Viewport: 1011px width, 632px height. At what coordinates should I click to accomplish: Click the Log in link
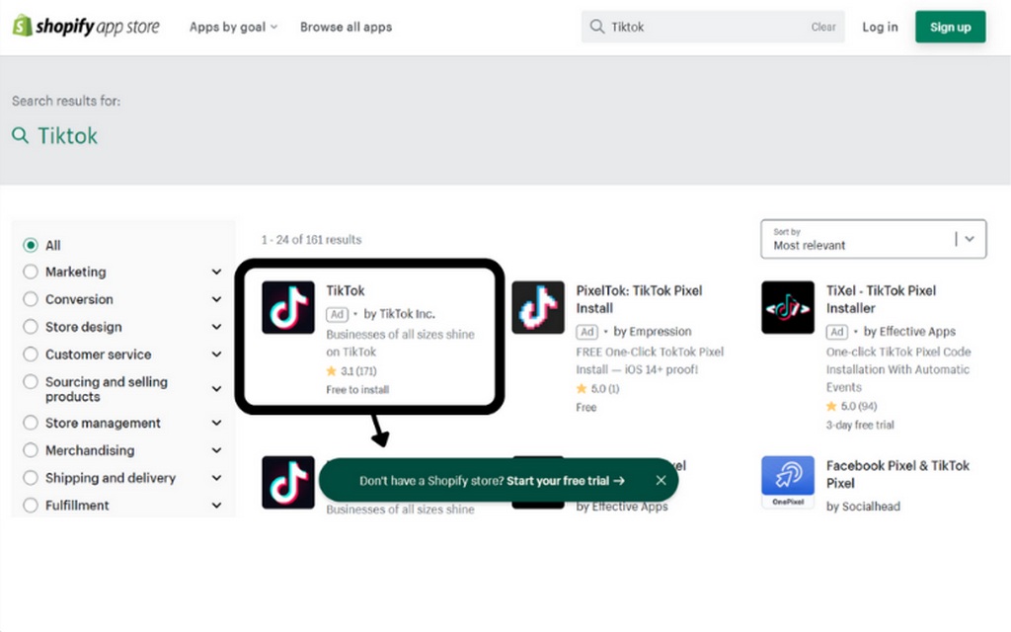click(x=880, y=27)
